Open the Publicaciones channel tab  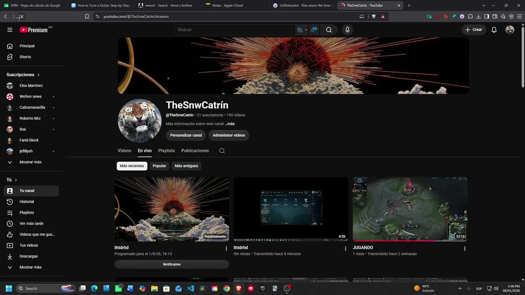pos(195,151)
